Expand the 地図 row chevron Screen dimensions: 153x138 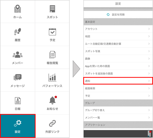tap(149, 36)
